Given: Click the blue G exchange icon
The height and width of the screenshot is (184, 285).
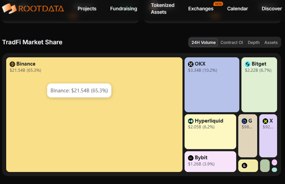Looking at the screenshot, I should click(x=244, y=121).
